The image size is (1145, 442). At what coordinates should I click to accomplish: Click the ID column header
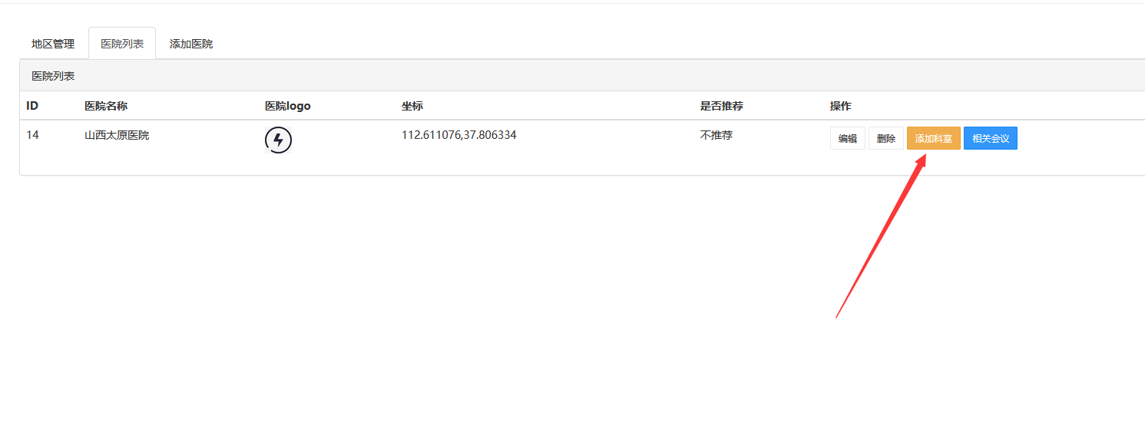pos(32,106)
